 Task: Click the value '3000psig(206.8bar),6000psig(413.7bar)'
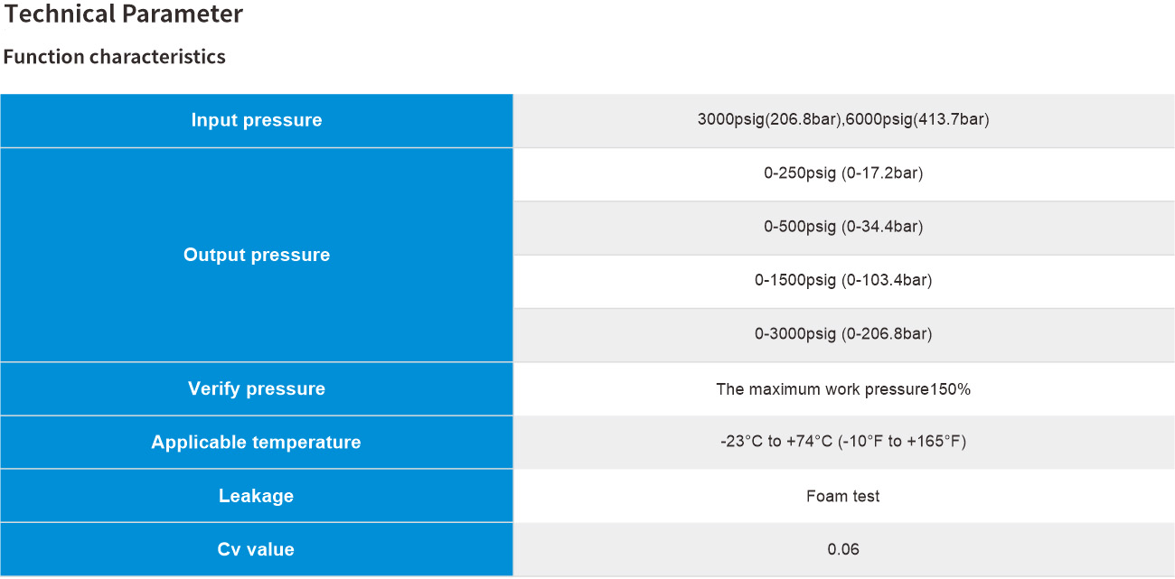pyautogui.click(x=843, y=119)
